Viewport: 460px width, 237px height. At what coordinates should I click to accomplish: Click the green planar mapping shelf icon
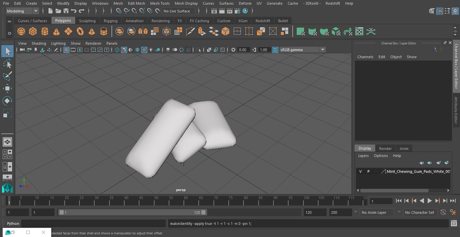300,32
